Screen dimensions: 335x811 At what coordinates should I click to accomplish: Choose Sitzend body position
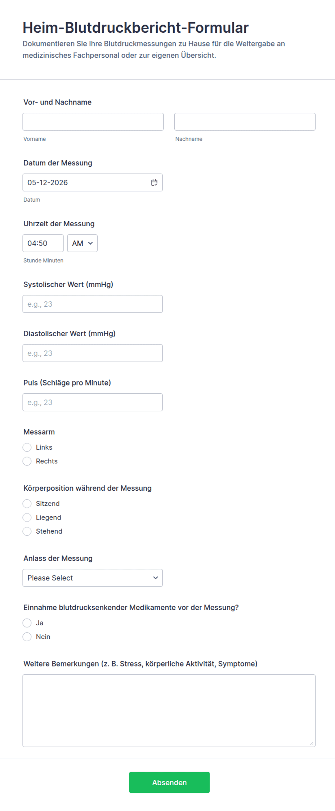point(27,504)
